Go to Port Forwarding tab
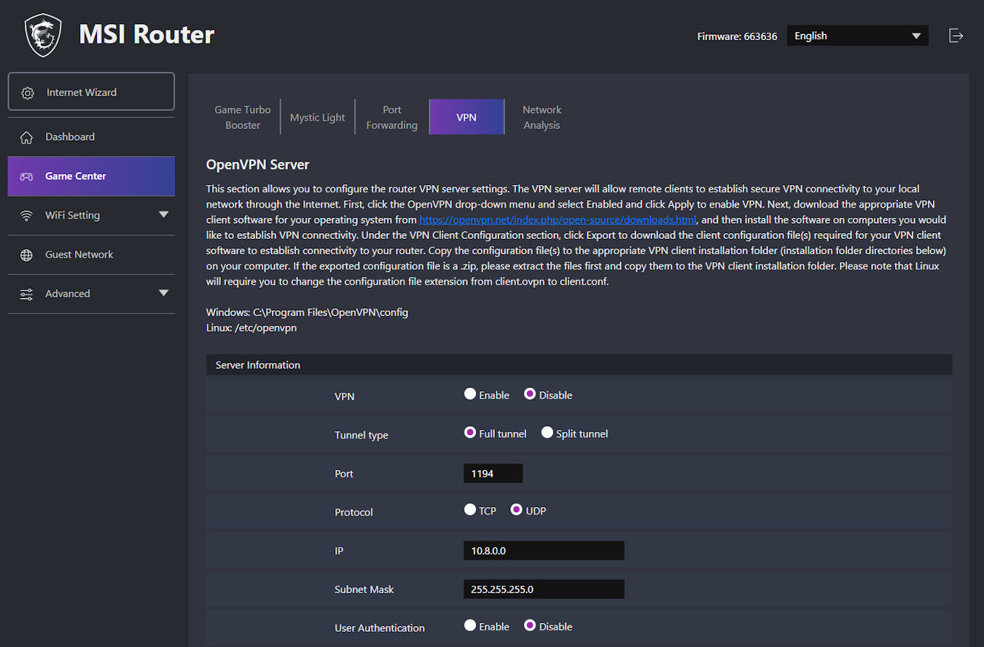 (392, 117)
